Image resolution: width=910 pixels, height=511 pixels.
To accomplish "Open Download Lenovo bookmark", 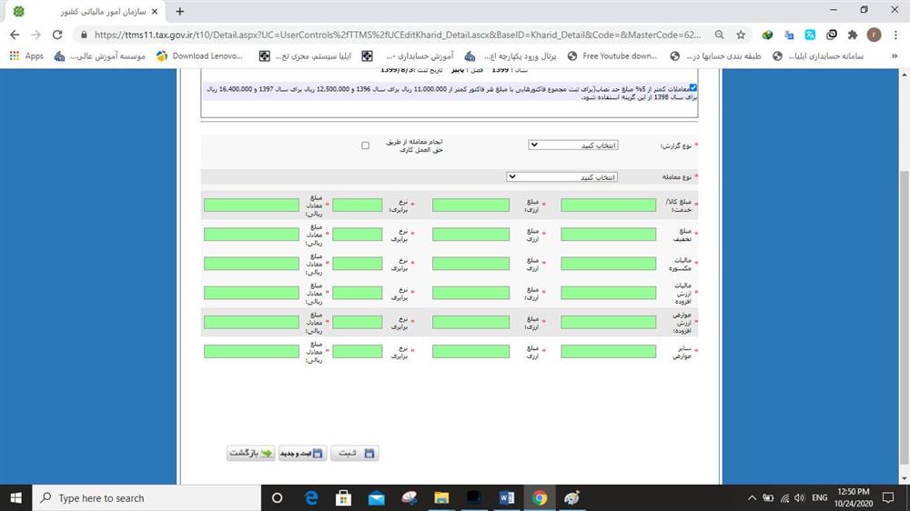I will 199,56.
